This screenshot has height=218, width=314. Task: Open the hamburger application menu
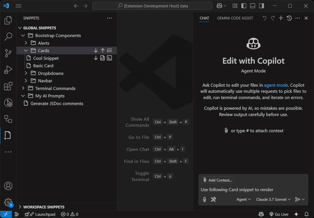tap(18, 6)
